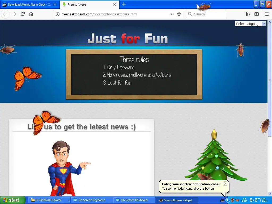This screenshot has width=272, height=204.
Task: Focus the browser Search box
Action: 206,14
